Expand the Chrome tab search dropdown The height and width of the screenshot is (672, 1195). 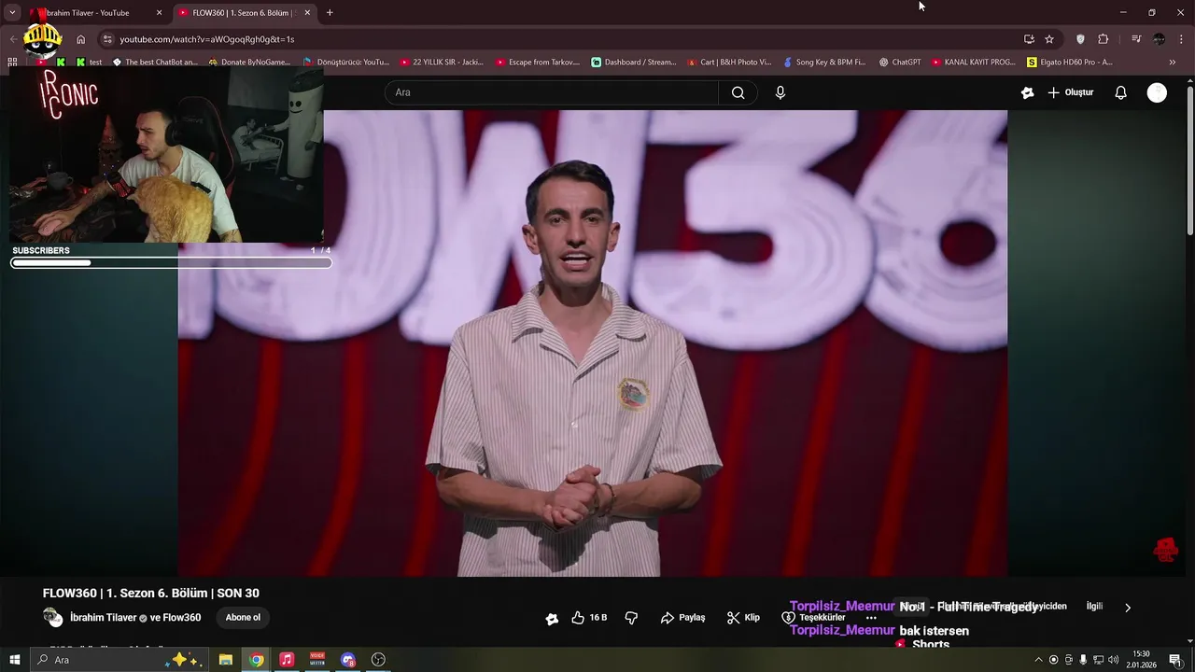point(12,13)
